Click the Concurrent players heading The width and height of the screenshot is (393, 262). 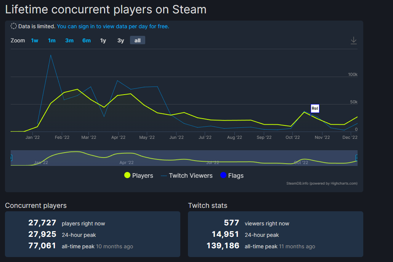[36, 205]
